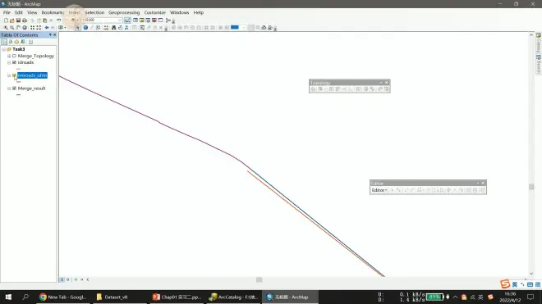This screenshot has height=304, width=542.
Task: Open a map document via folder icon
Action: [12, 20]
